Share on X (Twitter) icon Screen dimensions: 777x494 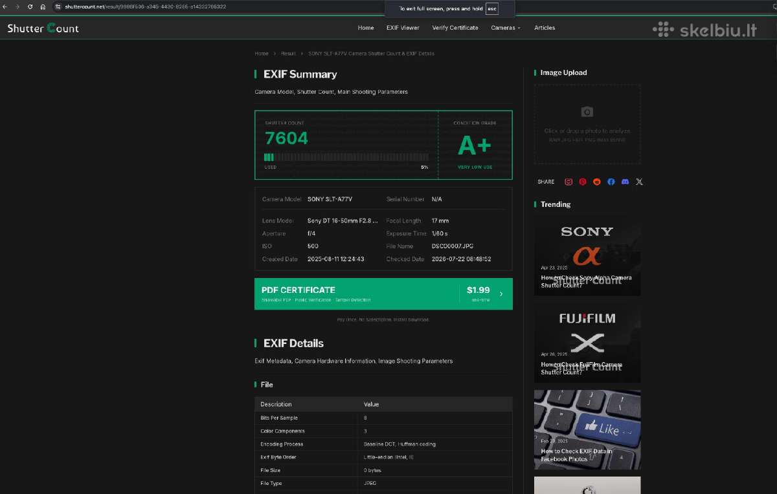[640, 182]
